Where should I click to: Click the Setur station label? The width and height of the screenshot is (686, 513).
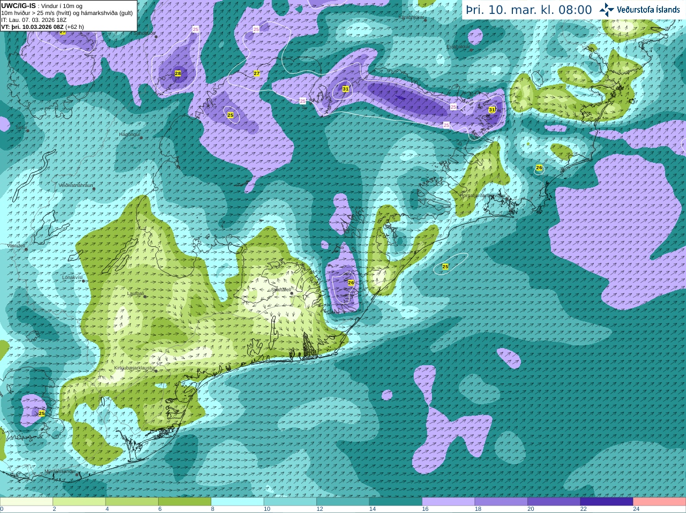[21, 127]
